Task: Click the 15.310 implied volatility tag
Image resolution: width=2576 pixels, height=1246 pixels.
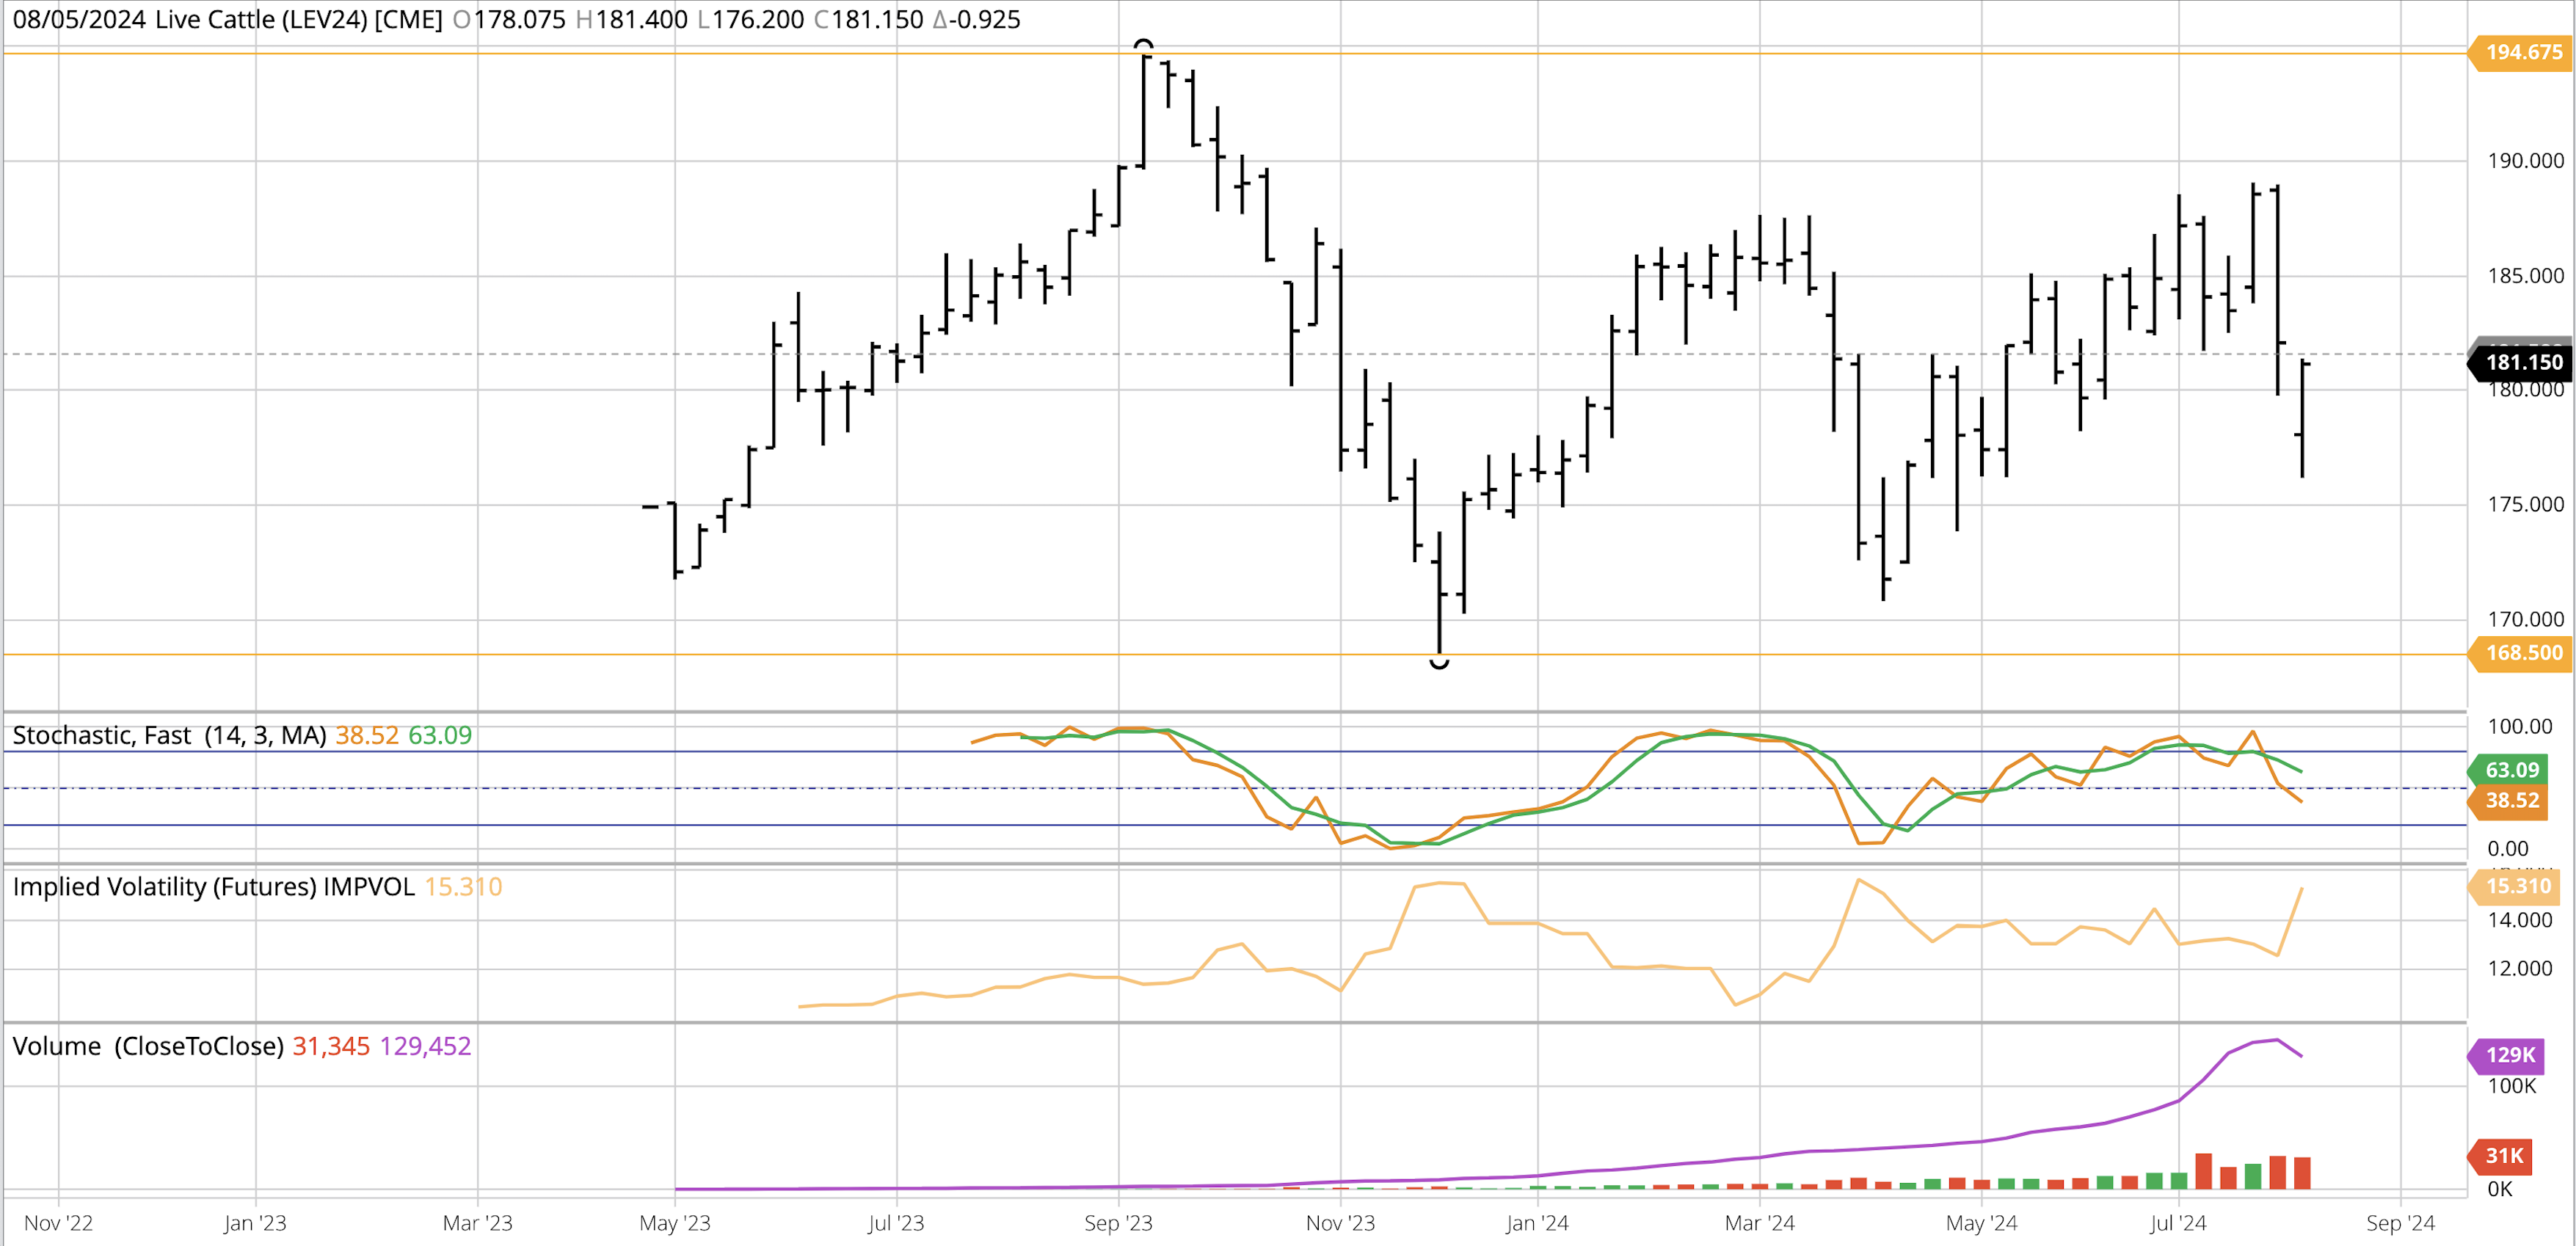Action: pyautogui.click(x=2517, y=886)
